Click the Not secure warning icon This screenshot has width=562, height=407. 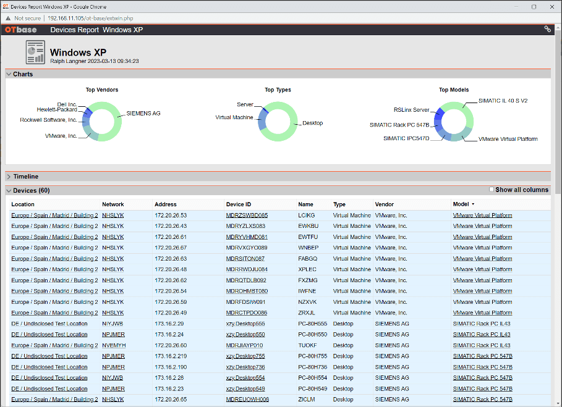coord(8,19)
